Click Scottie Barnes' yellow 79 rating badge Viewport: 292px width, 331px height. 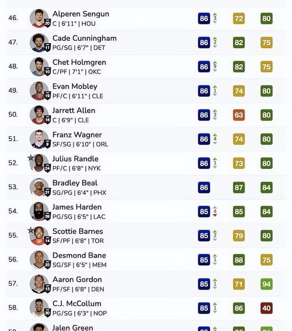[239, 235]
